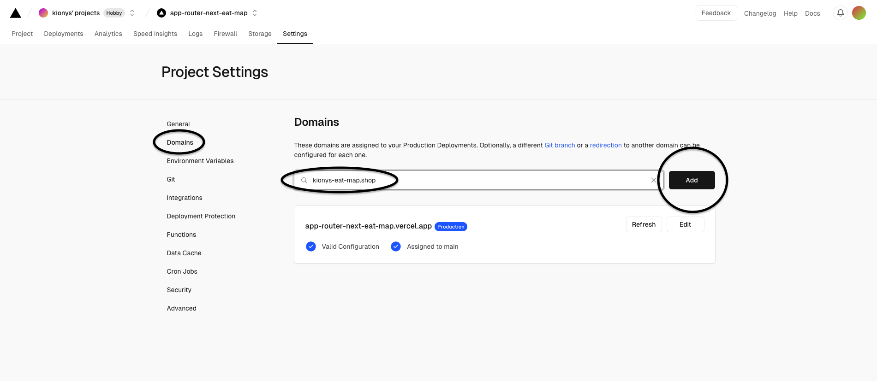
Task: Go to the Logs tab
Action: point(196,34)
